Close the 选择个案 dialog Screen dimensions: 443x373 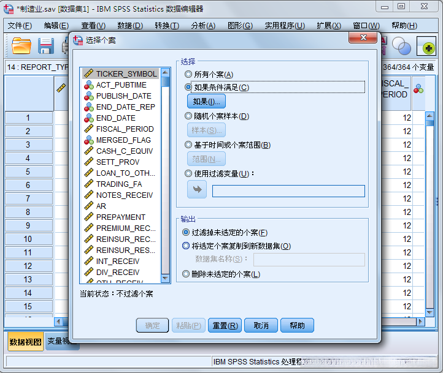363,37
